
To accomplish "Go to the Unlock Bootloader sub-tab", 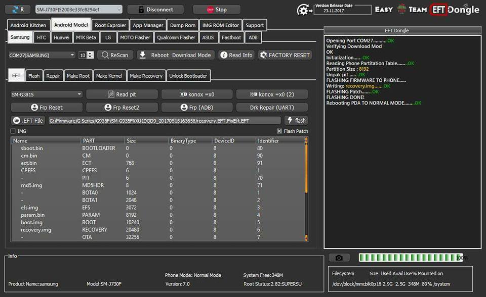I will tap(188, 76).
